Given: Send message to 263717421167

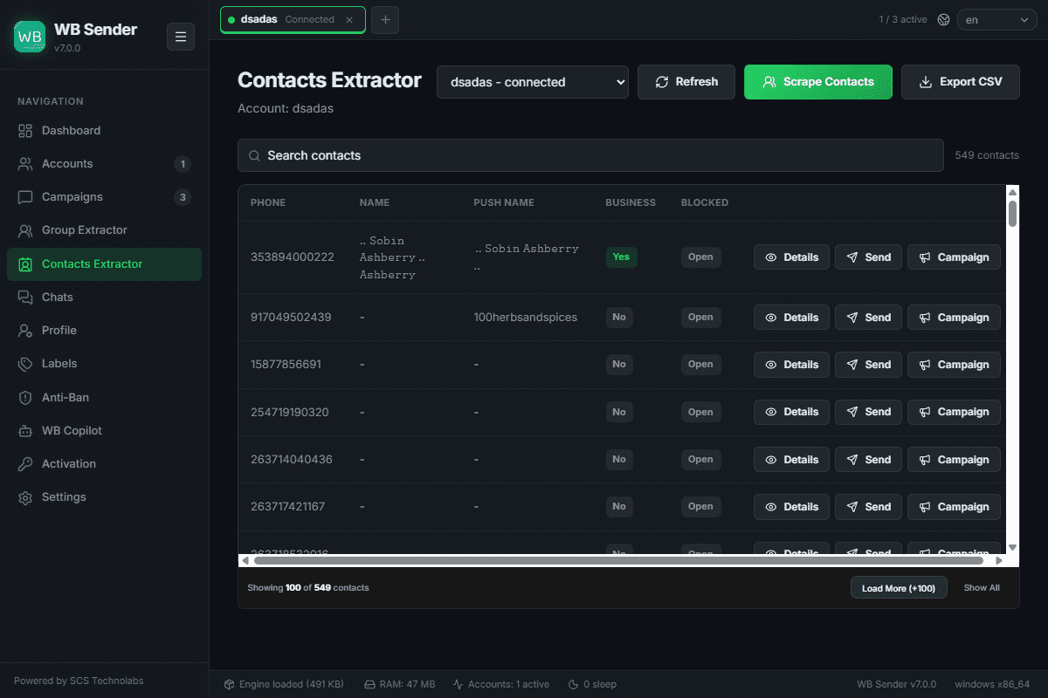Looking at the screenshot, I should tap(868, 507).
